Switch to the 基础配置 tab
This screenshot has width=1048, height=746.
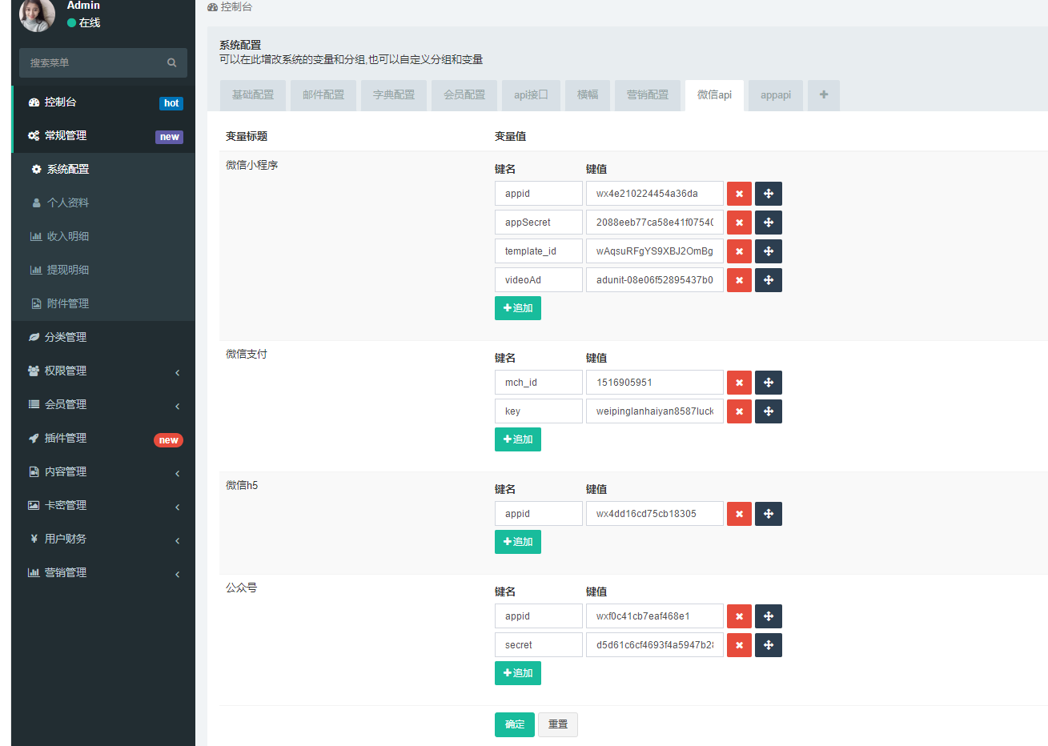tap(252, 94)
